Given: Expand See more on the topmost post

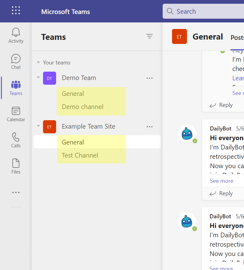Looking at the screenshot, I should click(x=238, y=93).
